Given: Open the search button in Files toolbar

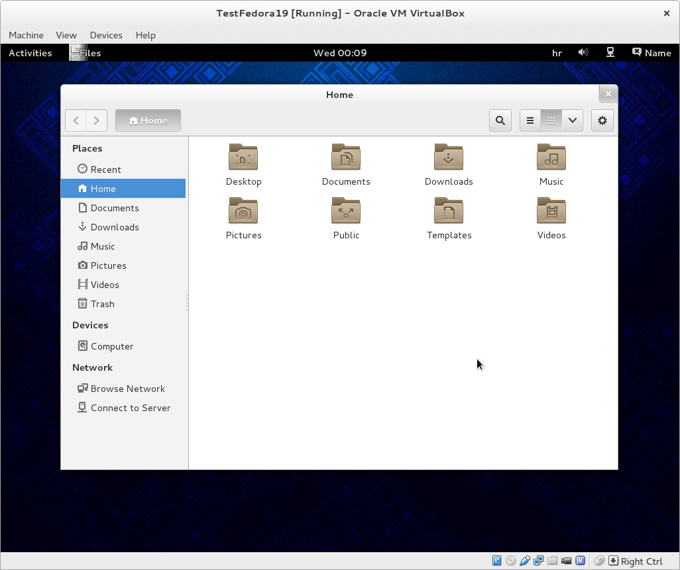Looking at the screenshot, I should click(x=500, y=120).
